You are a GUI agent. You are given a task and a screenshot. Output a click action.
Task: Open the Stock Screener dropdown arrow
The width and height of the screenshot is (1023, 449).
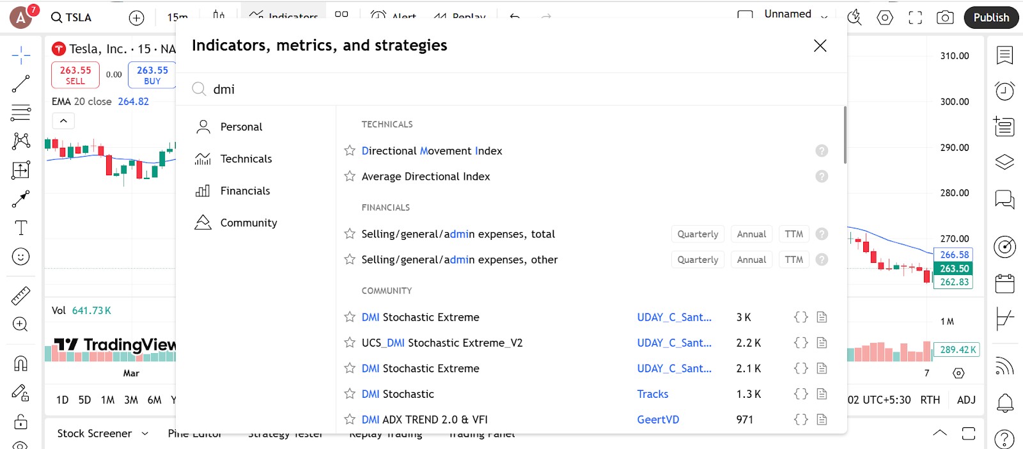(145, 434)
